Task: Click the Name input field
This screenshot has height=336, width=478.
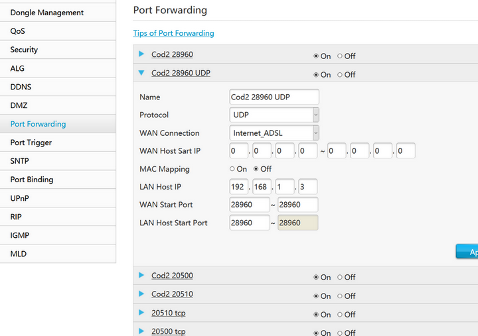Action: (274, 97)
